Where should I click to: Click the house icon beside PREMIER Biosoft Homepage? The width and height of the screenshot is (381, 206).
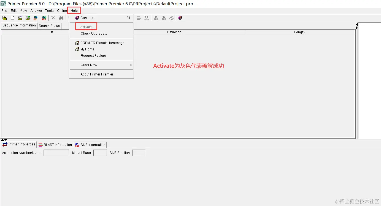click(77, 43)
